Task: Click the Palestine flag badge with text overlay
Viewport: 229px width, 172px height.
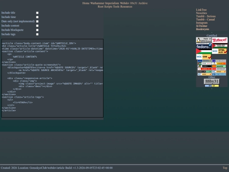Action: pyautogui.click(x=220, y=46)
